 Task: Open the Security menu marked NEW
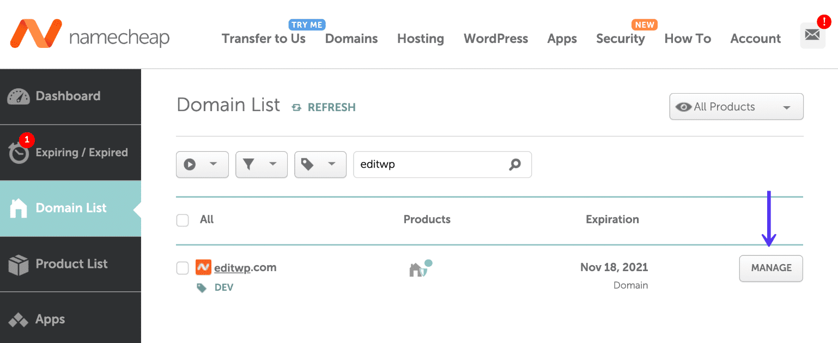tap(621, 39)
